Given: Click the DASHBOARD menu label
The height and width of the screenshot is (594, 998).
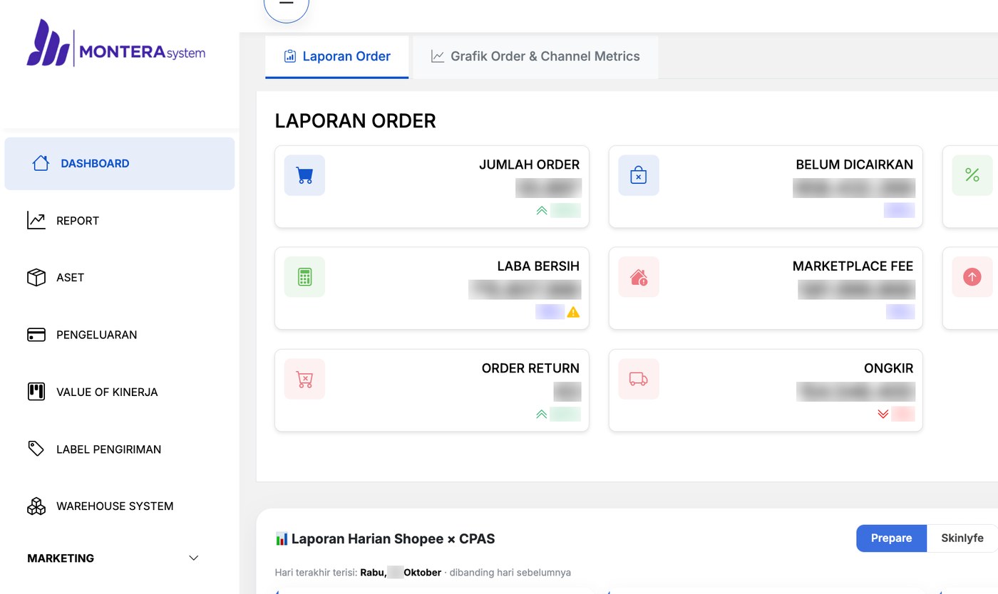Looking at the screenshot, I should pyautogui.click(x=95, y=164).
